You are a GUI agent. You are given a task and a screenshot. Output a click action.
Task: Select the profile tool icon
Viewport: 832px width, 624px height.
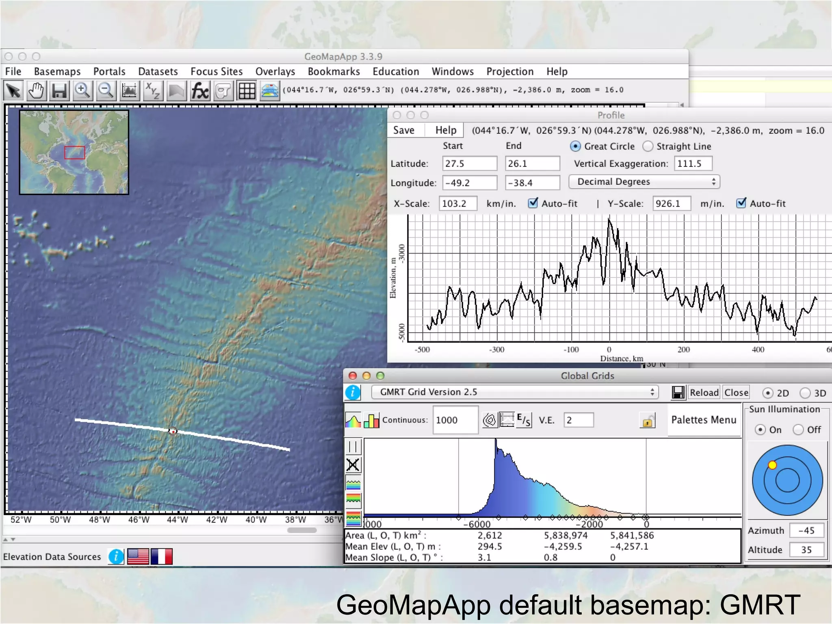[129, 91]
